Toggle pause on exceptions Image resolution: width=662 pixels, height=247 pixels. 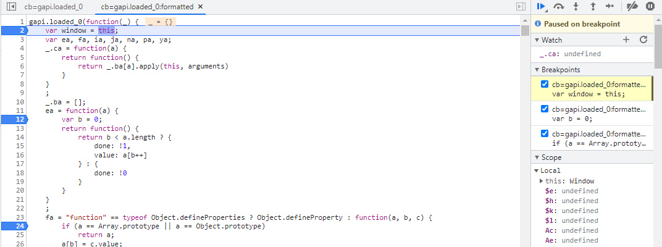tap(650, 6)
